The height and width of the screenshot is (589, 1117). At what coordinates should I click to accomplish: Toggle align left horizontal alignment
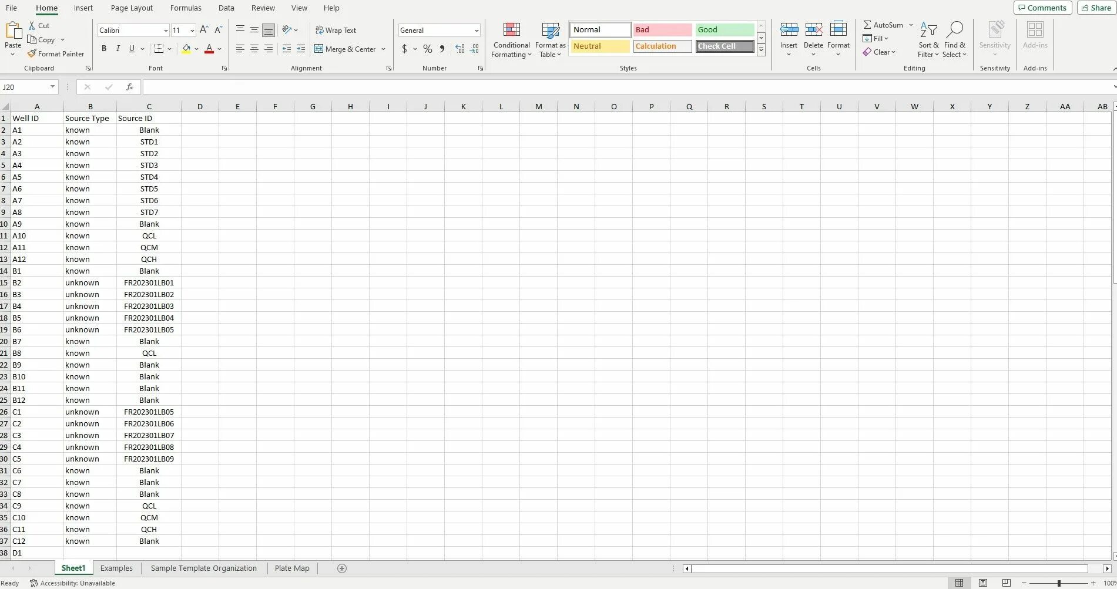coord(240,49)
